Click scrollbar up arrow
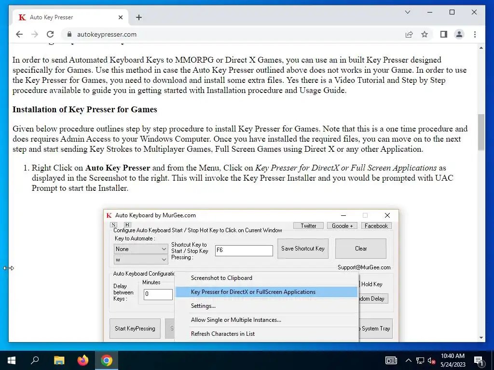 pos(481,48)
